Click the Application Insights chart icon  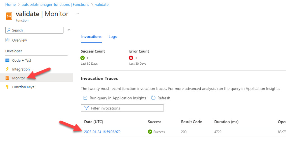click(x=85, y=98)
